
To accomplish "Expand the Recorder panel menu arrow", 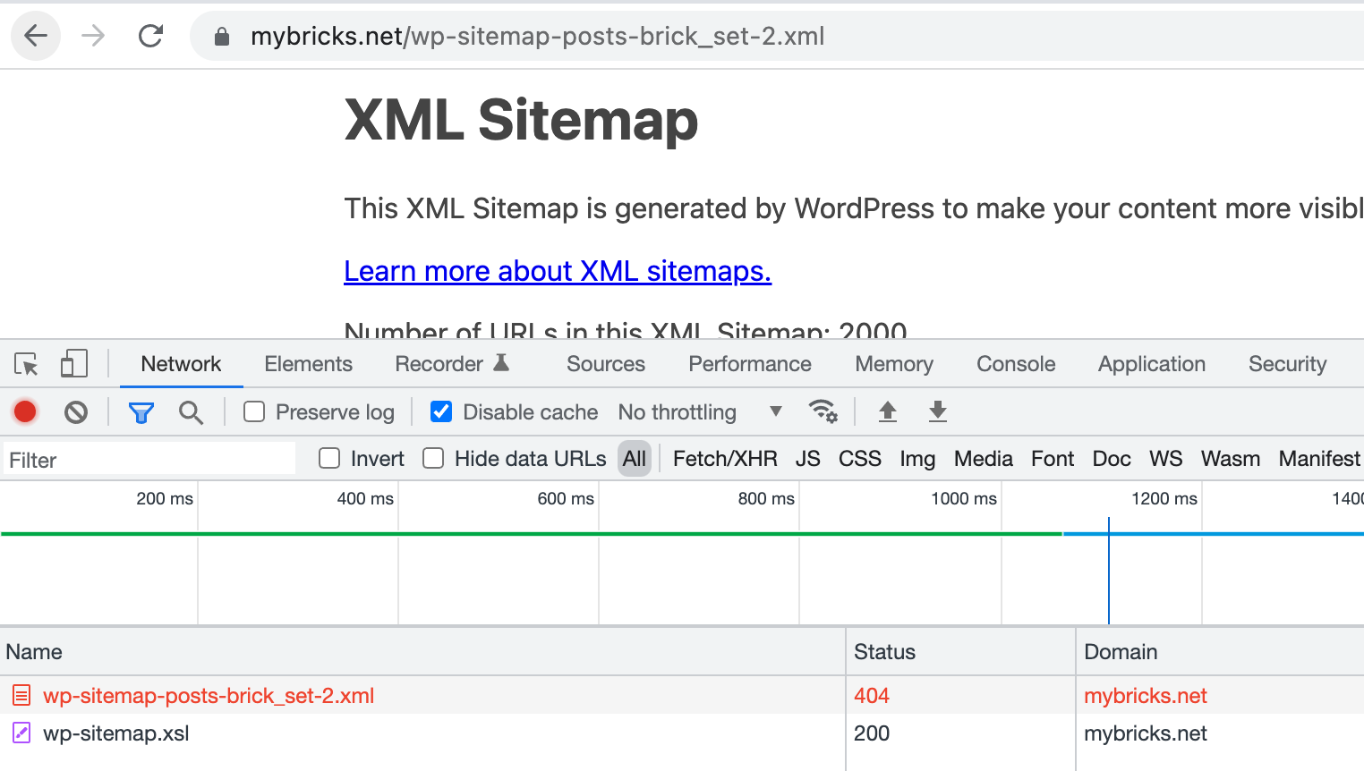I will tap(502, 363).
